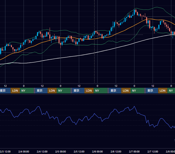This screenshot has width=175, height=154.
Task: Click the "2/5 00:00" date label
Action: [60, 151]
